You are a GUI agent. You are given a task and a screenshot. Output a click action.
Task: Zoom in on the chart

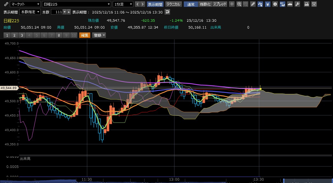point(239,4)
